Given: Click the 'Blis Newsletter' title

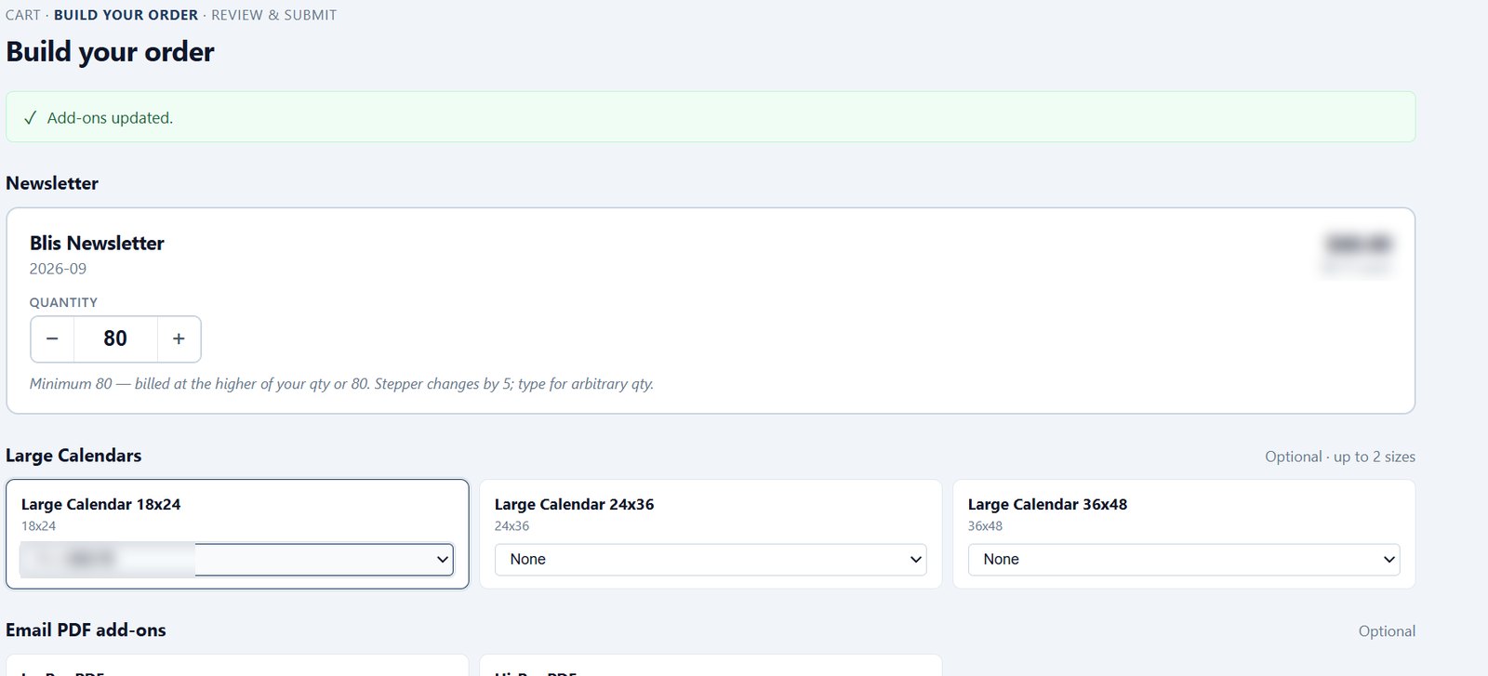Looking at the screenshot, I should click(97, 244).
